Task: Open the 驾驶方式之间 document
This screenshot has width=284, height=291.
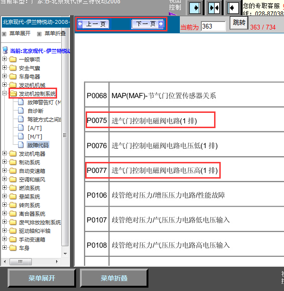Action: [44, 120]
